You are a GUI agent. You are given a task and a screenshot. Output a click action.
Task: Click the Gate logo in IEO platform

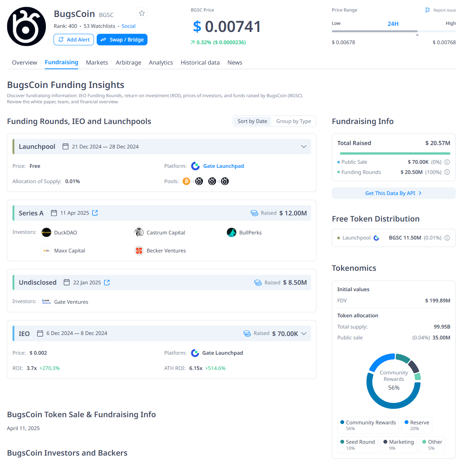point(195,353)
